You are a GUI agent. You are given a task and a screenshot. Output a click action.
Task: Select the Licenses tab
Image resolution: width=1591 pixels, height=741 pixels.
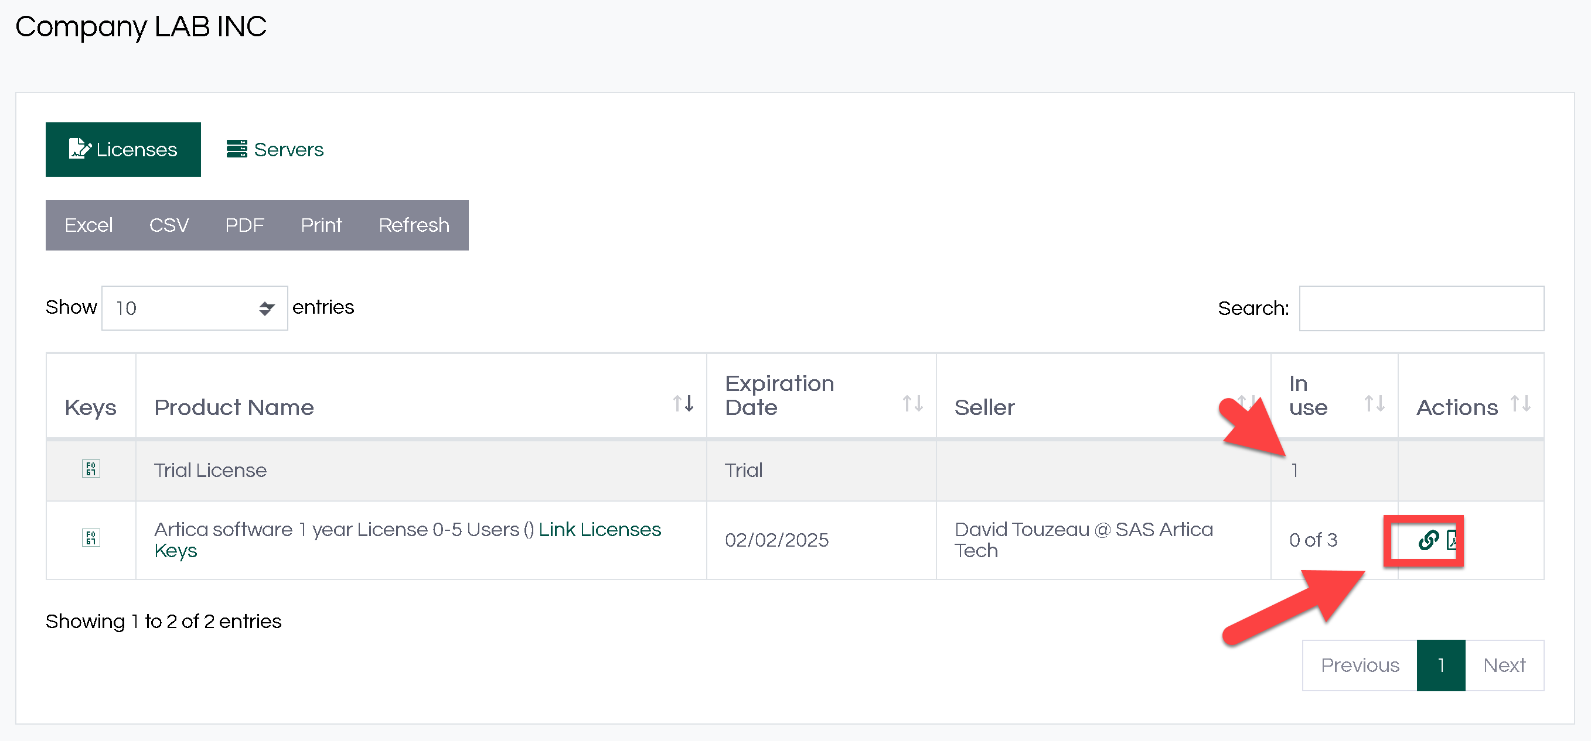point(123,149)
